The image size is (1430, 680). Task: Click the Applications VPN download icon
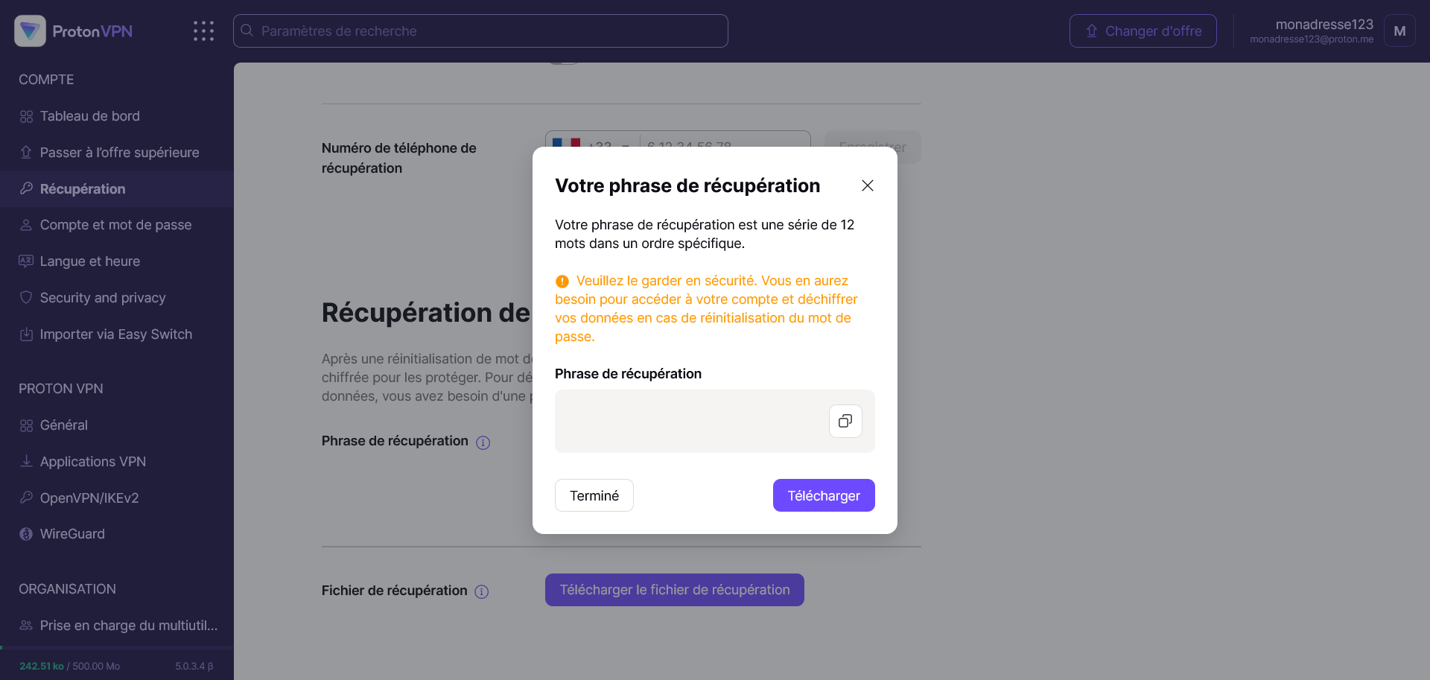point(26,462)
